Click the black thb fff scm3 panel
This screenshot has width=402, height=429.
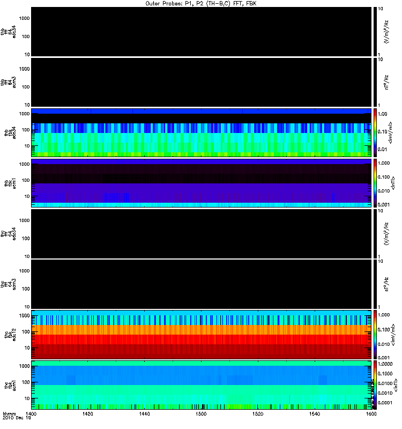(202, 82)
